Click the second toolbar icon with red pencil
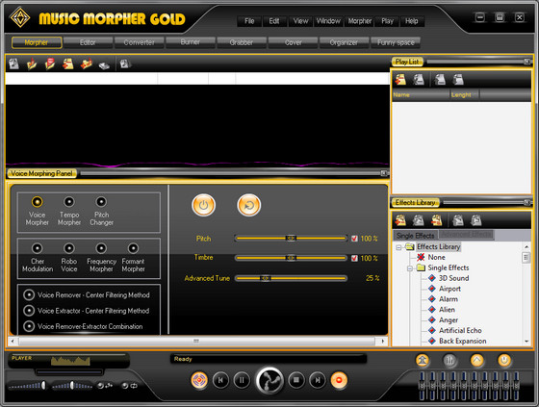 click(32, 64)
